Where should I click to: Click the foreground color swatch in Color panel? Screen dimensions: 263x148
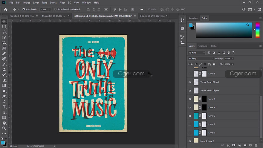click(191, 25)
